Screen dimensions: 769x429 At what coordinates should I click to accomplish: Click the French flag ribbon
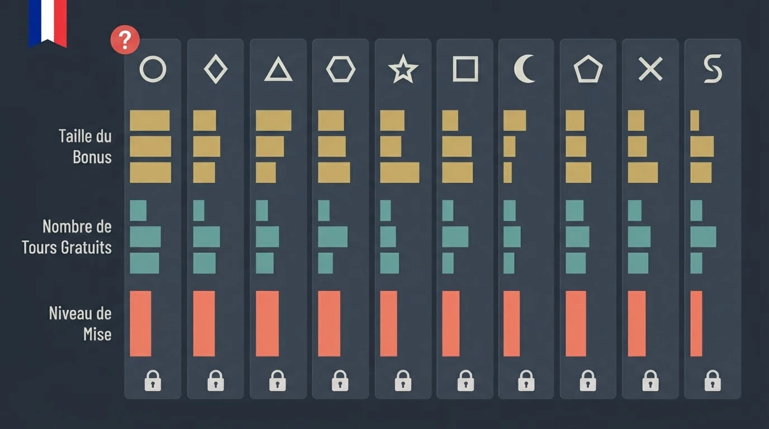tap(48, 23)
